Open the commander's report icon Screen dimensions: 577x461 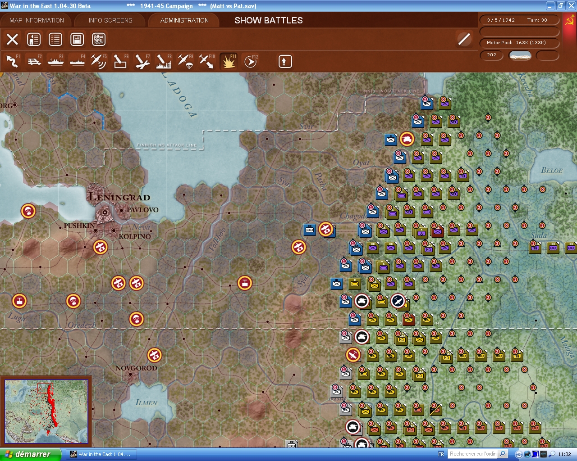(x=34, y=40)
